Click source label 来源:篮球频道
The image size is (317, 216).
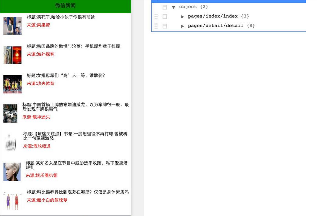tap(37, 146)
